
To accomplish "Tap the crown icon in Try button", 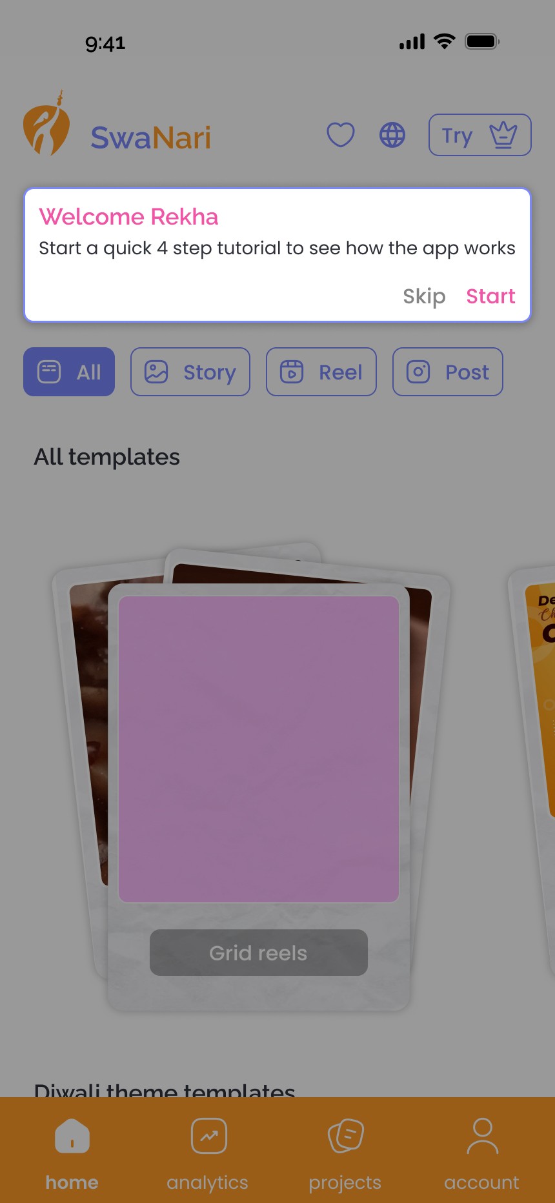I will pyautogui.click(x=503, y=136).
